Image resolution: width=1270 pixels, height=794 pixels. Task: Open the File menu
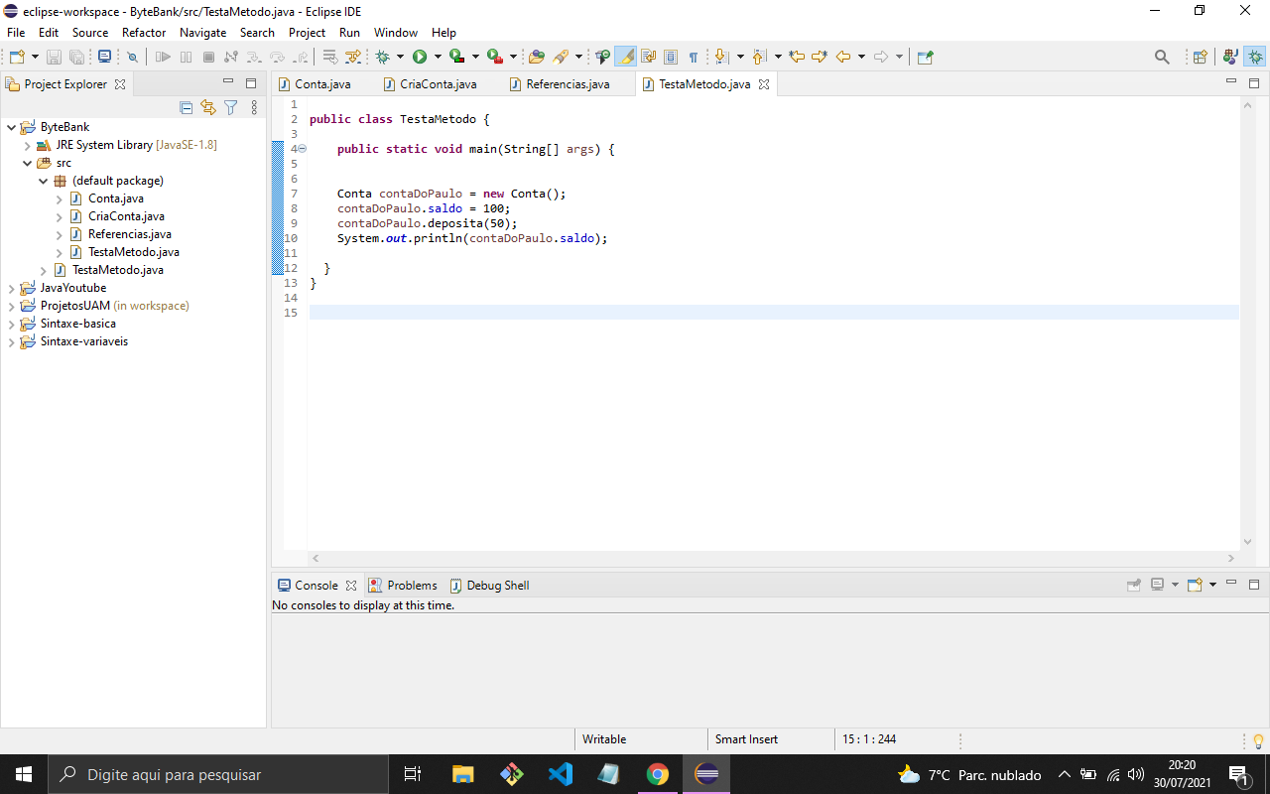pyautogui.click(x=16, y=33)
